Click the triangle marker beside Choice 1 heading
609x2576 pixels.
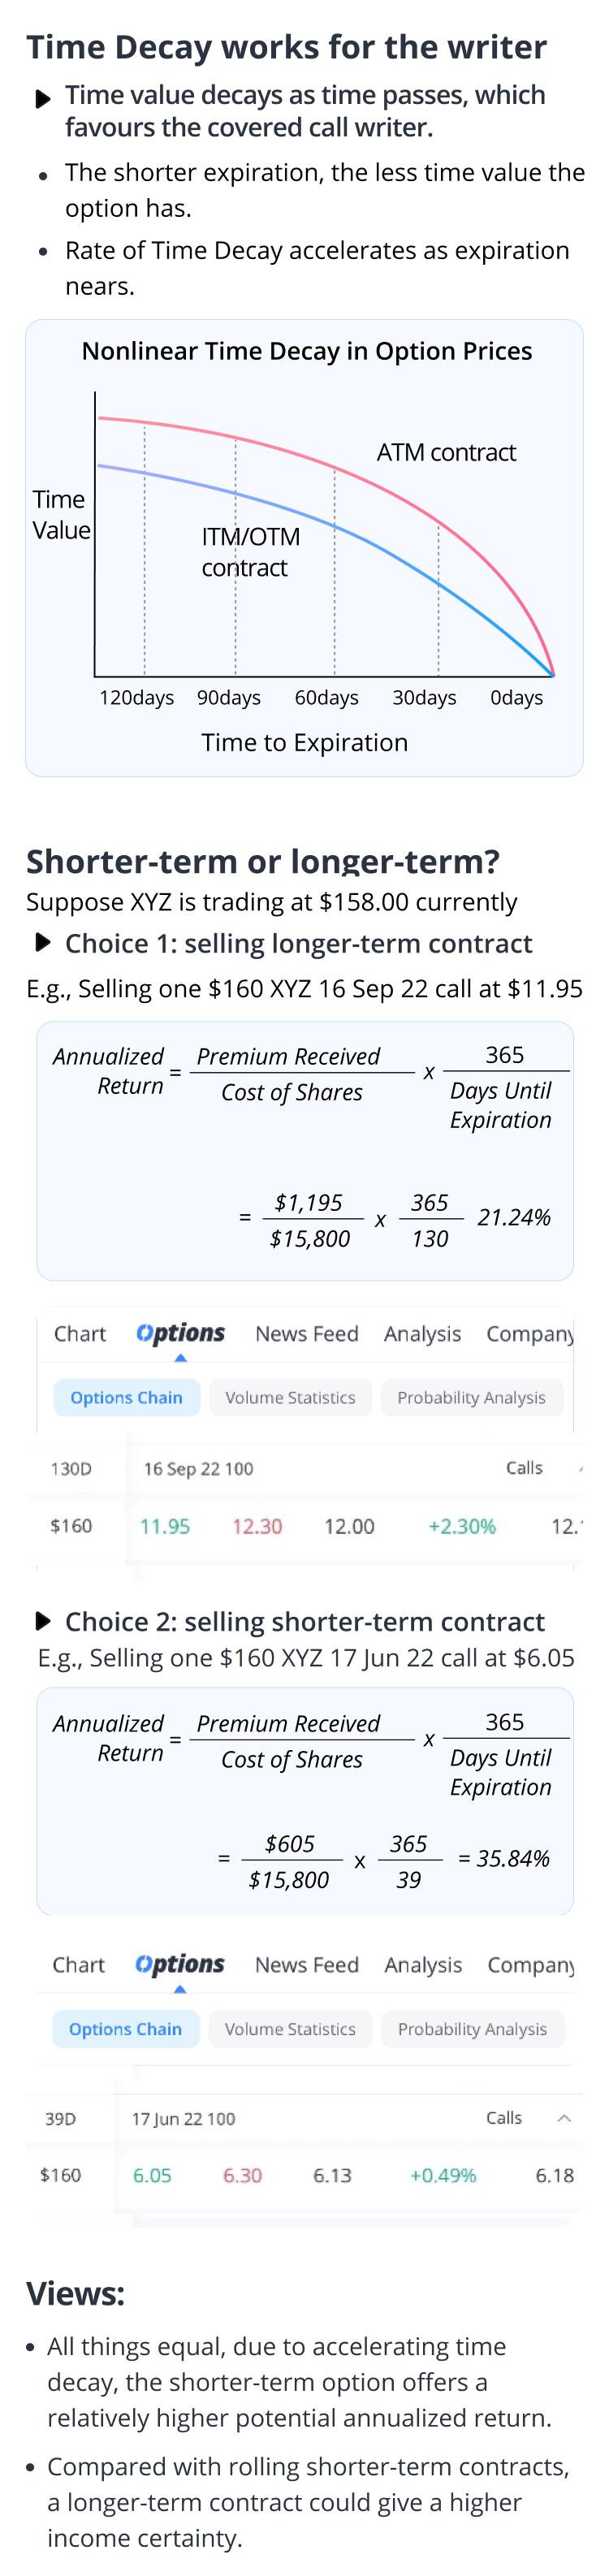[42, 942]
